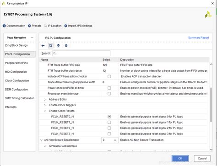Collapse Enable Clock Resets section

(x=45, y=111)
